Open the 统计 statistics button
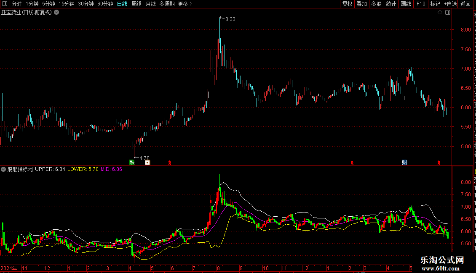This screenshot has width=476, height=273. (x=391, y=4)
